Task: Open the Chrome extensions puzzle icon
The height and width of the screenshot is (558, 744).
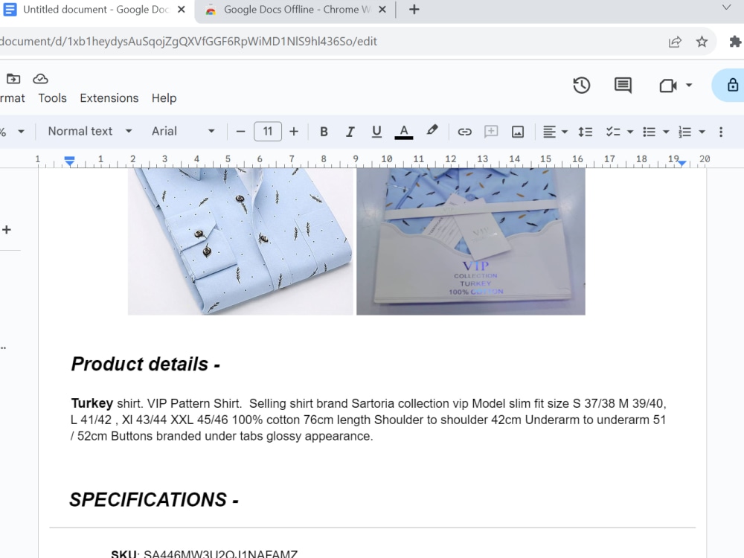Action: coord(735,42)
